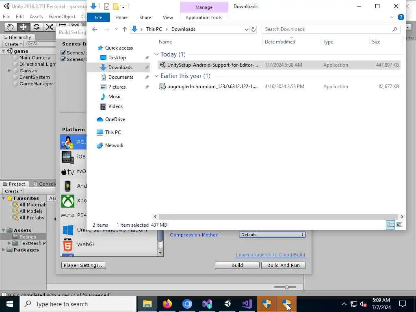Open the Application Tools tab
This screenshot has height=312, width=416.
[204, 17]
